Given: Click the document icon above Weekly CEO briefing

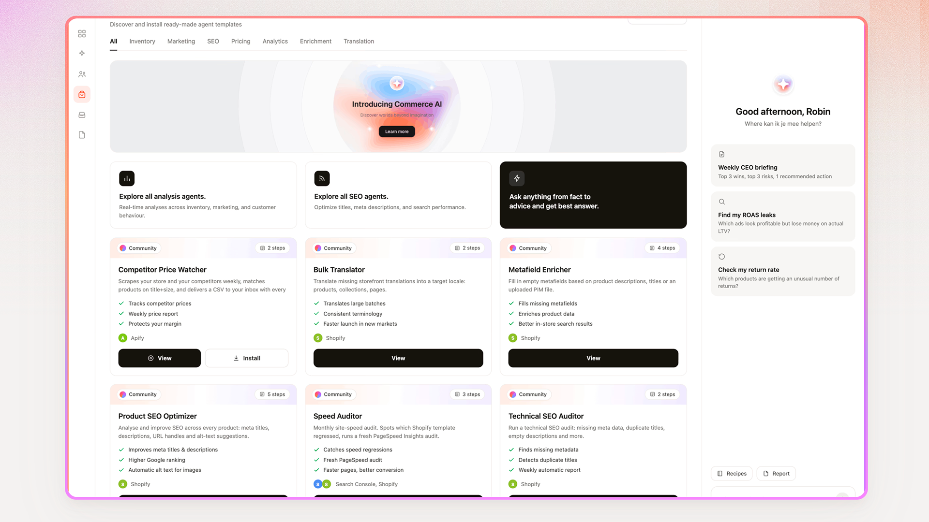Looking at the screenshot, I should [721, 154].
